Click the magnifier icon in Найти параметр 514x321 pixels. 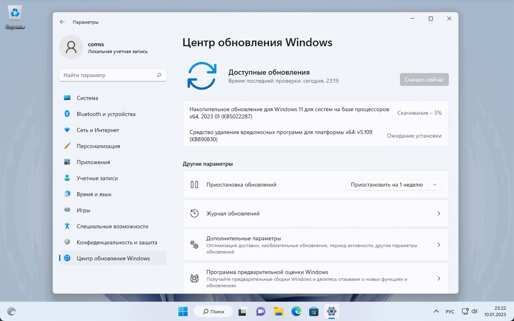click(x=159, y=75)
